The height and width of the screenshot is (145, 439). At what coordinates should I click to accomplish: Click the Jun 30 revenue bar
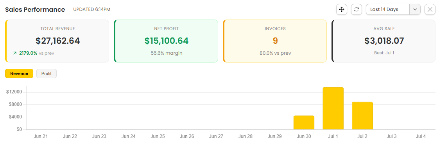304,123
